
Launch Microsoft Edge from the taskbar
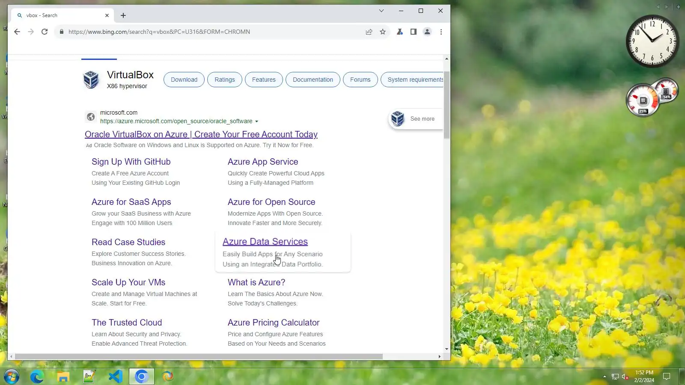click(x=37, y=376)
